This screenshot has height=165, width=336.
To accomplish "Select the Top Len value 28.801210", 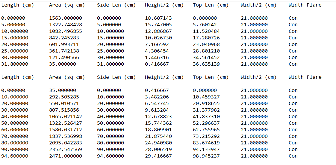I will pos(206,51).
